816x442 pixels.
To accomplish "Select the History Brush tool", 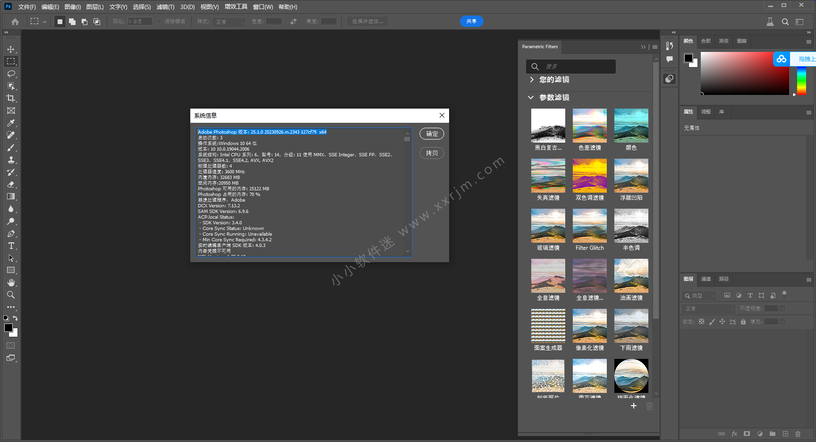I will (x=11, y=172).
